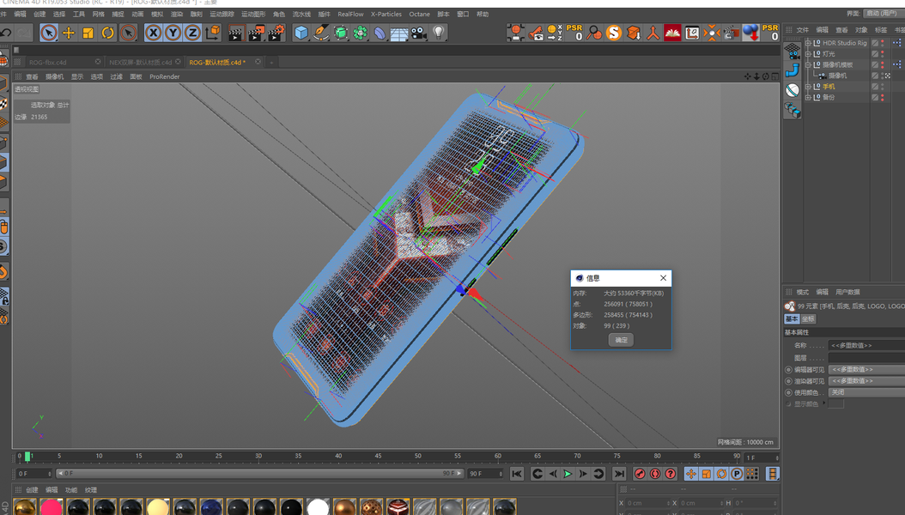Toggle visibility dots of 手机 object
This screenshot has width=905, height=515.
pyautogui.click(x=883, y=87)
